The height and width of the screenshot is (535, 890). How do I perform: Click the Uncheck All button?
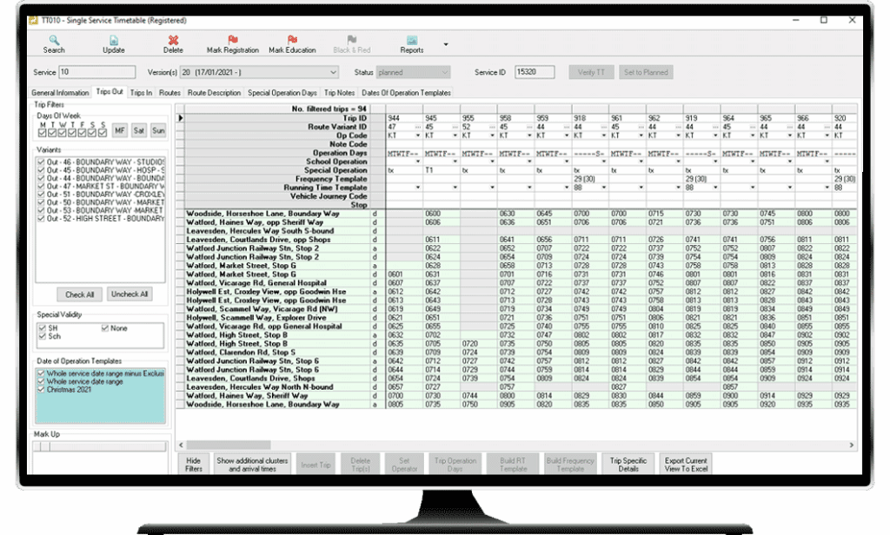[129, 294]
